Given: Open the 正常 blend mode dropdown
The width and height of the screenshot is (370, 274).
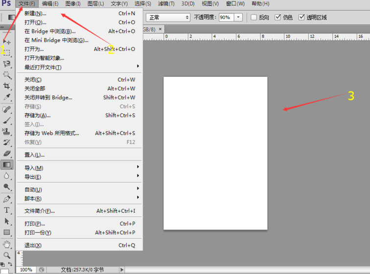Looking at the screenshot, I should coord(168,18).
